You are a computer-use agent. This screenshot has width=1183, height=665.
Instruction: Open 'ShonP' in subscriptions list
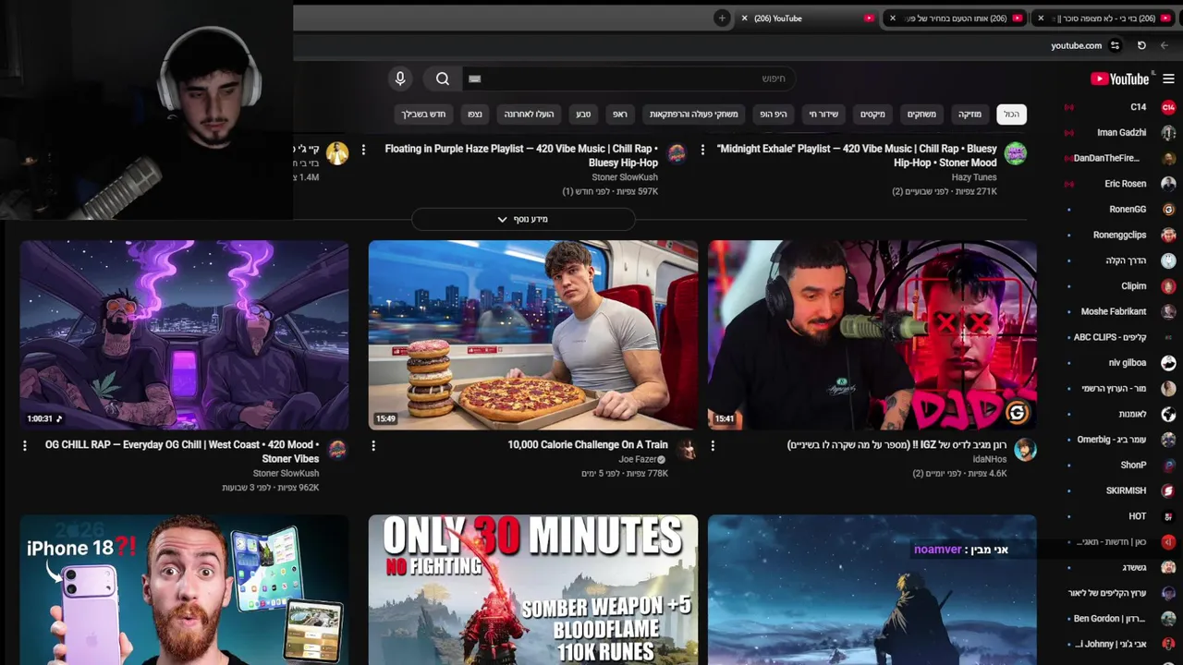1120,465
